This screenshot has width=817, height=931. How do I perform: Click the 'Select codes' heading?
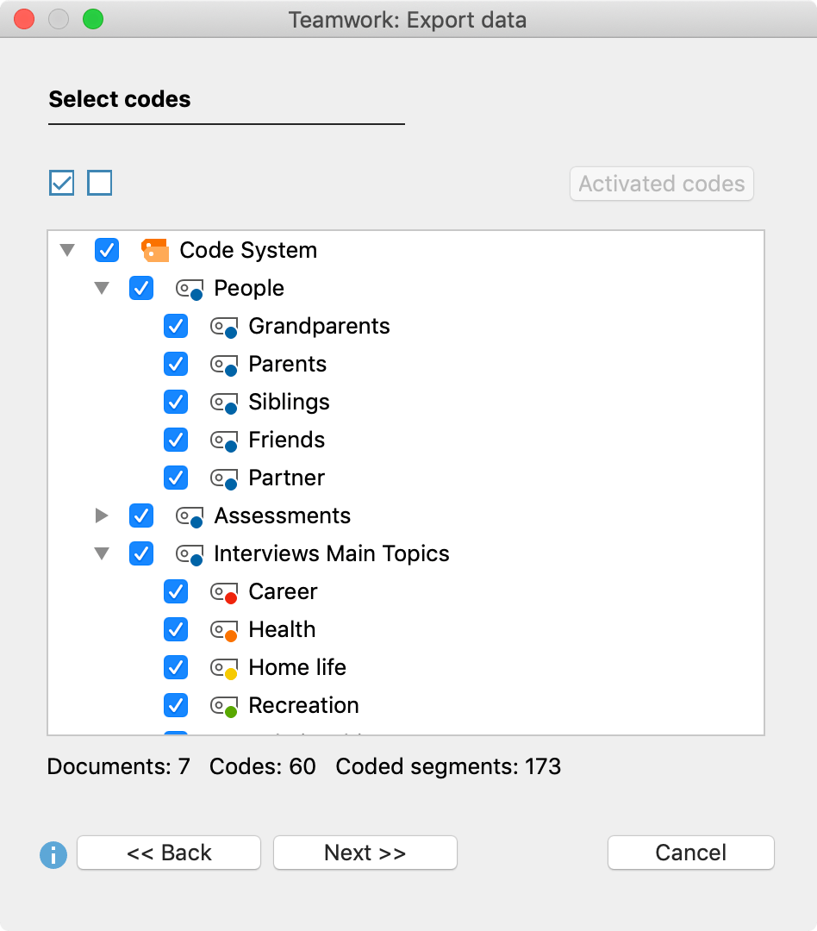(119, 99)
